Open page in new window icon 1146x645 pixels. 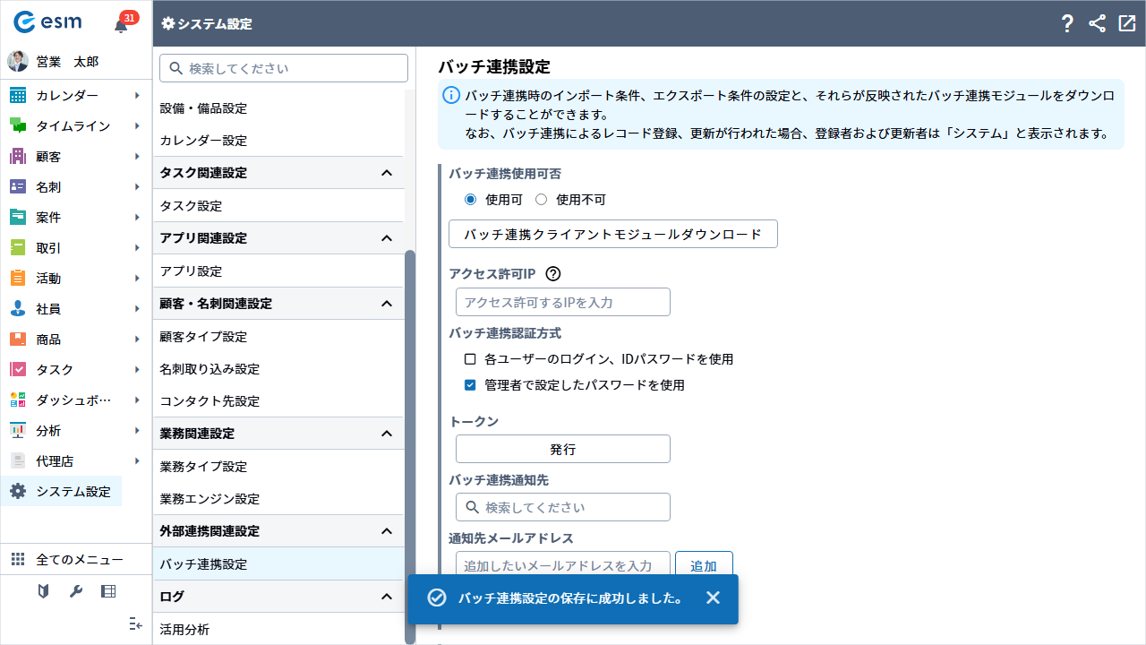1126,24
